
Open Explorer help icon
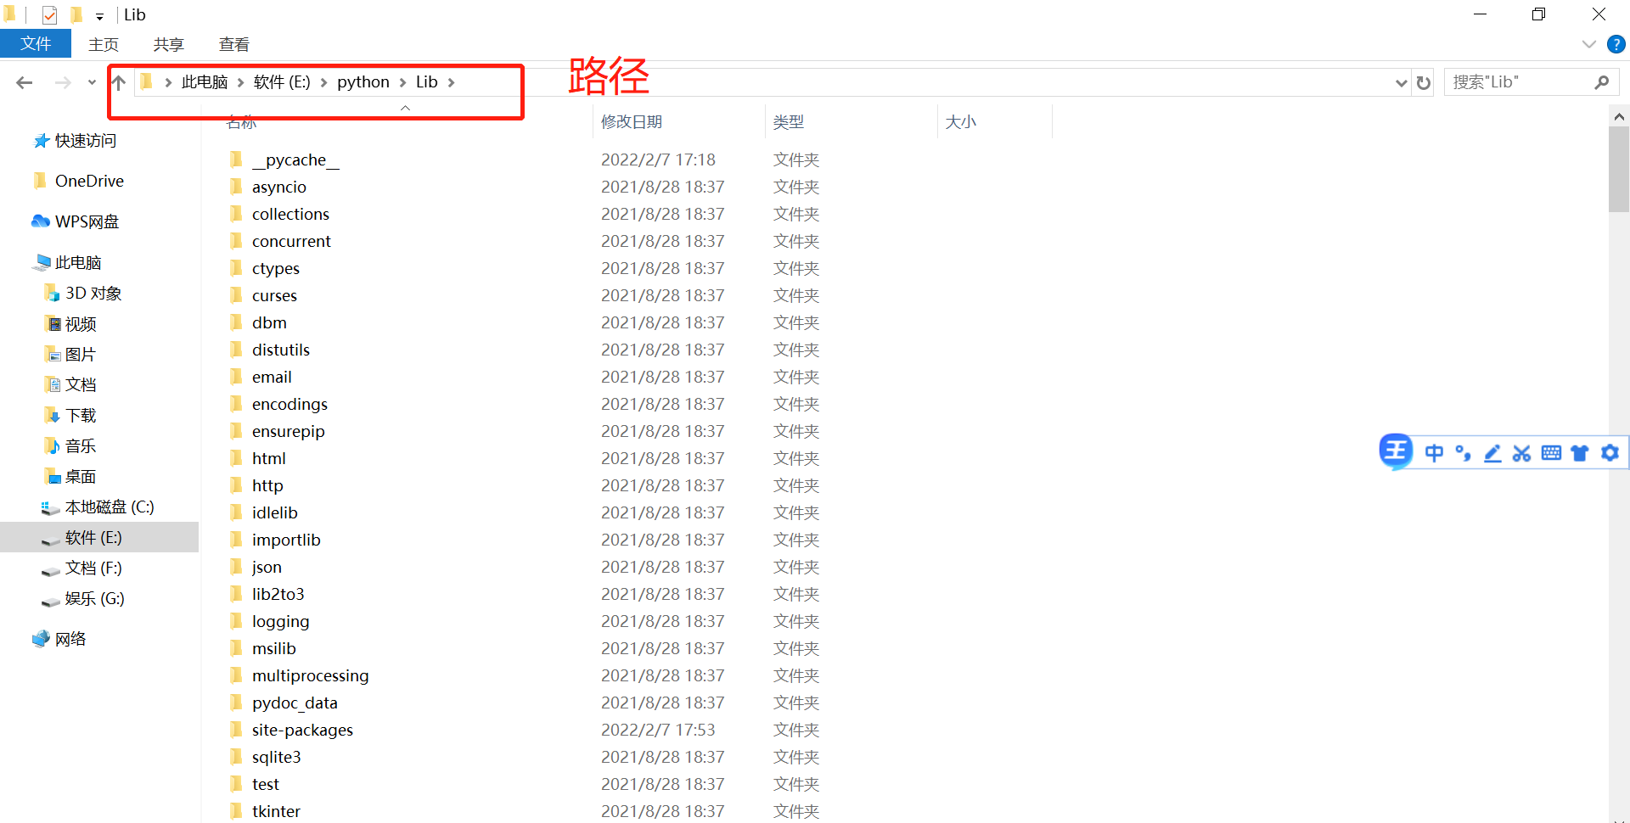1616,44
